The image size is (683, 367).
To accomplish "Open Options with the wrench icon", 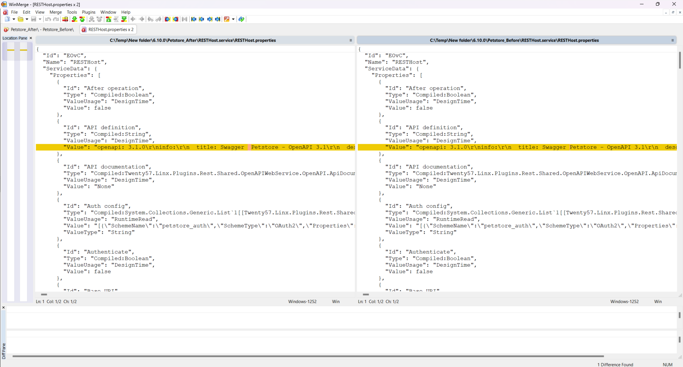I will (227, 19).
